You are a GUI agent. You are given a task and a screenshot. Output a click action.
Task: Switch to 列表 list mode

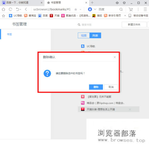(95, 35)
